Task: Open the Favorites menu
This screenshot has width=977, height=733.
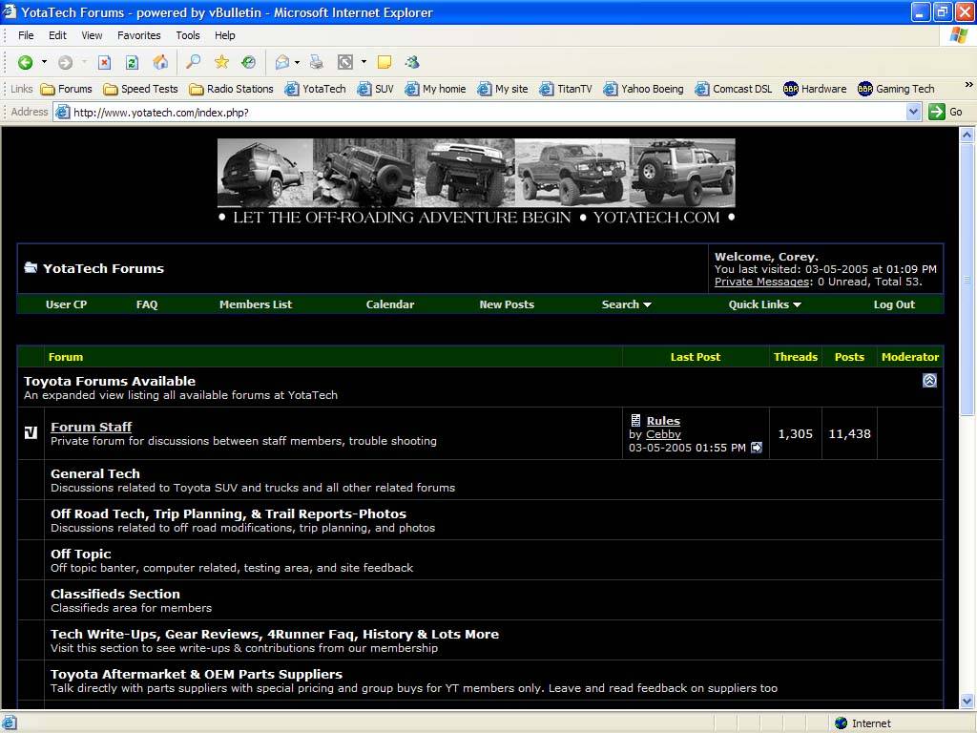Action: coord(139,35)
